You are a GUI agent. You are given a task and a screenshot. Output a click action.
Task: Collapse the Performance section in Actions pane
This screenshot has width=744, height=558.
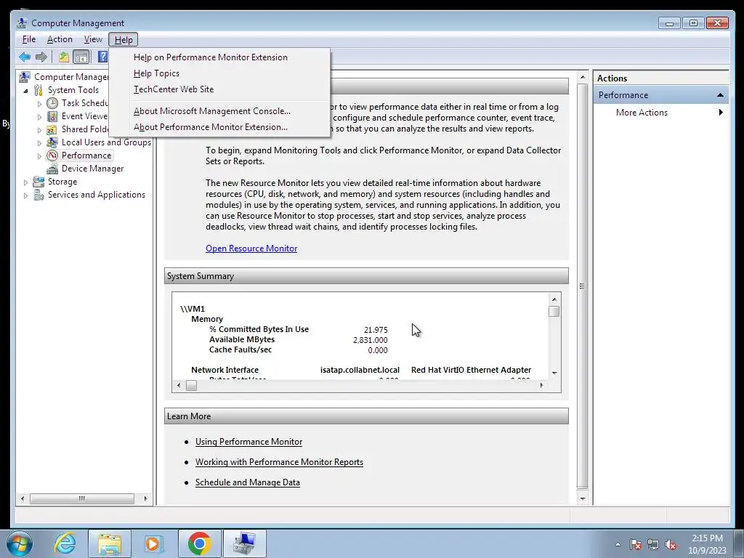(x=720, y=95)
